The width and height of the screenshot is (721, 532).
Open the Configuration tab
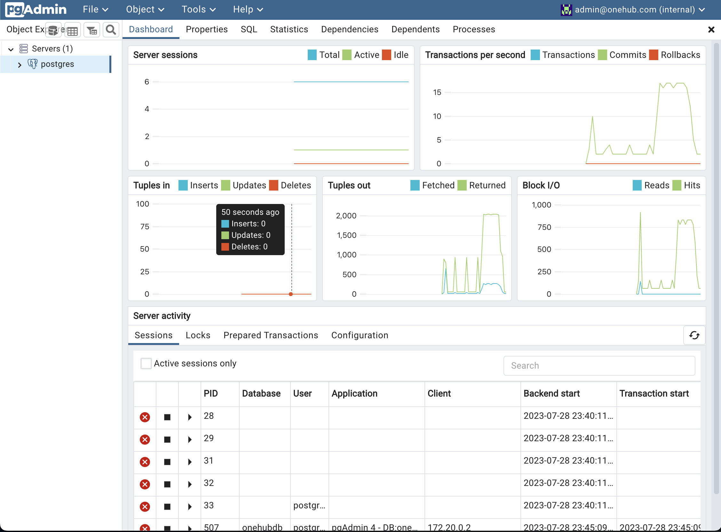(x=360, y=335)
